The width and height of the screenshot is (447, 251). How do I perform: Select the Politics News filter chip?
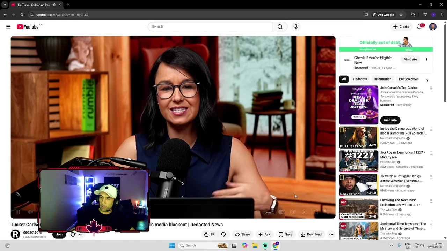tap(408, 79)
